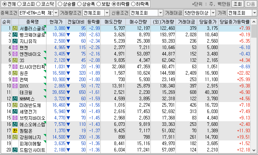Click the down triangle icon in 서플러스글로 row

[68, 28]
